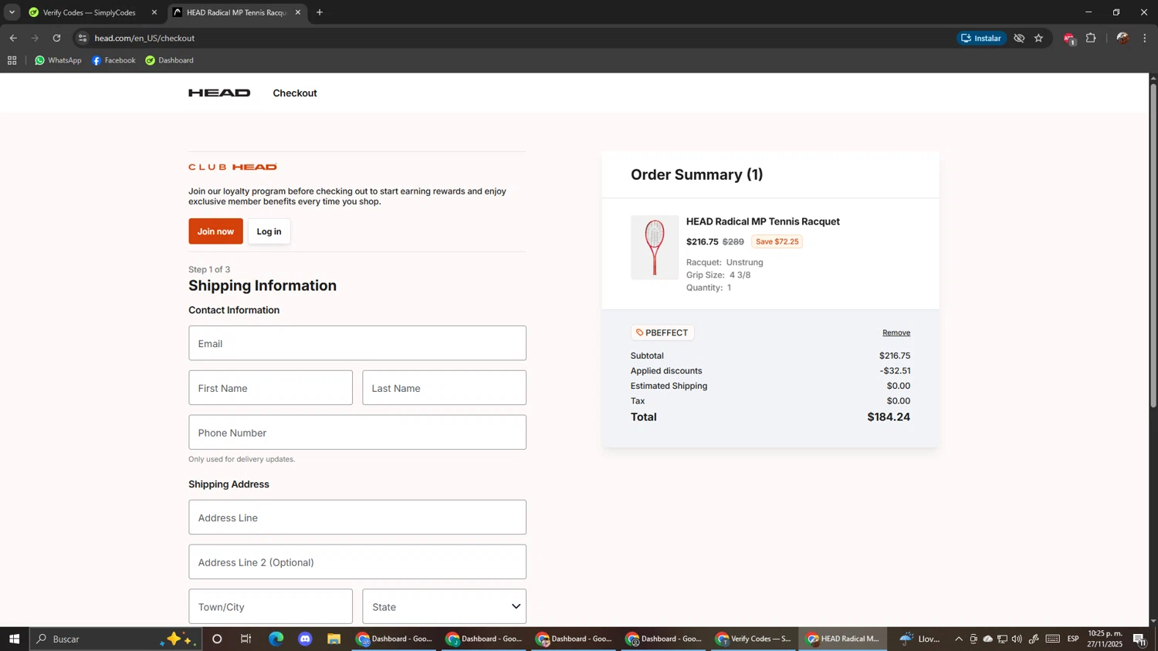
Task: Open the Adblock Plus extension icon
Action: [1069, 39]
